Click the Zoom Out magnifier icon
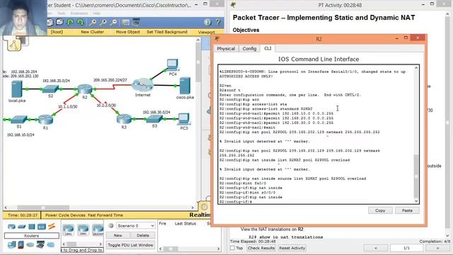 tap(113, 22)
